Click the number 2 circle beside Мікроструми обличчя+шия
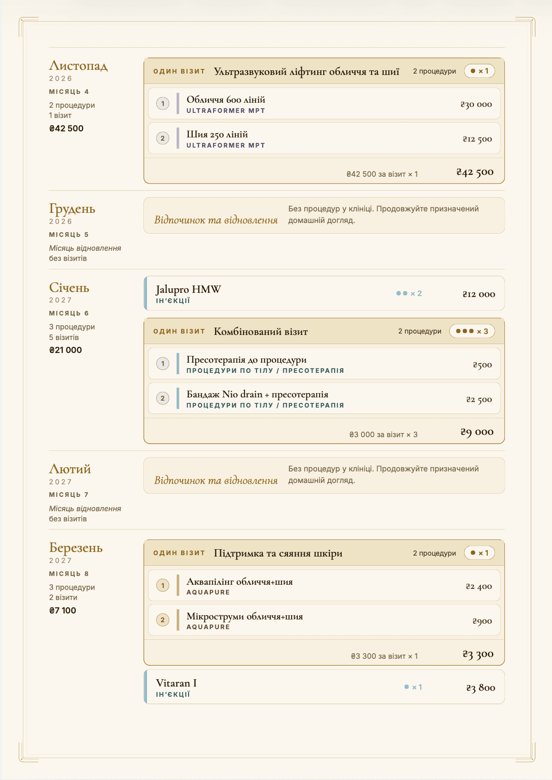552x780 pixels. 163,620
